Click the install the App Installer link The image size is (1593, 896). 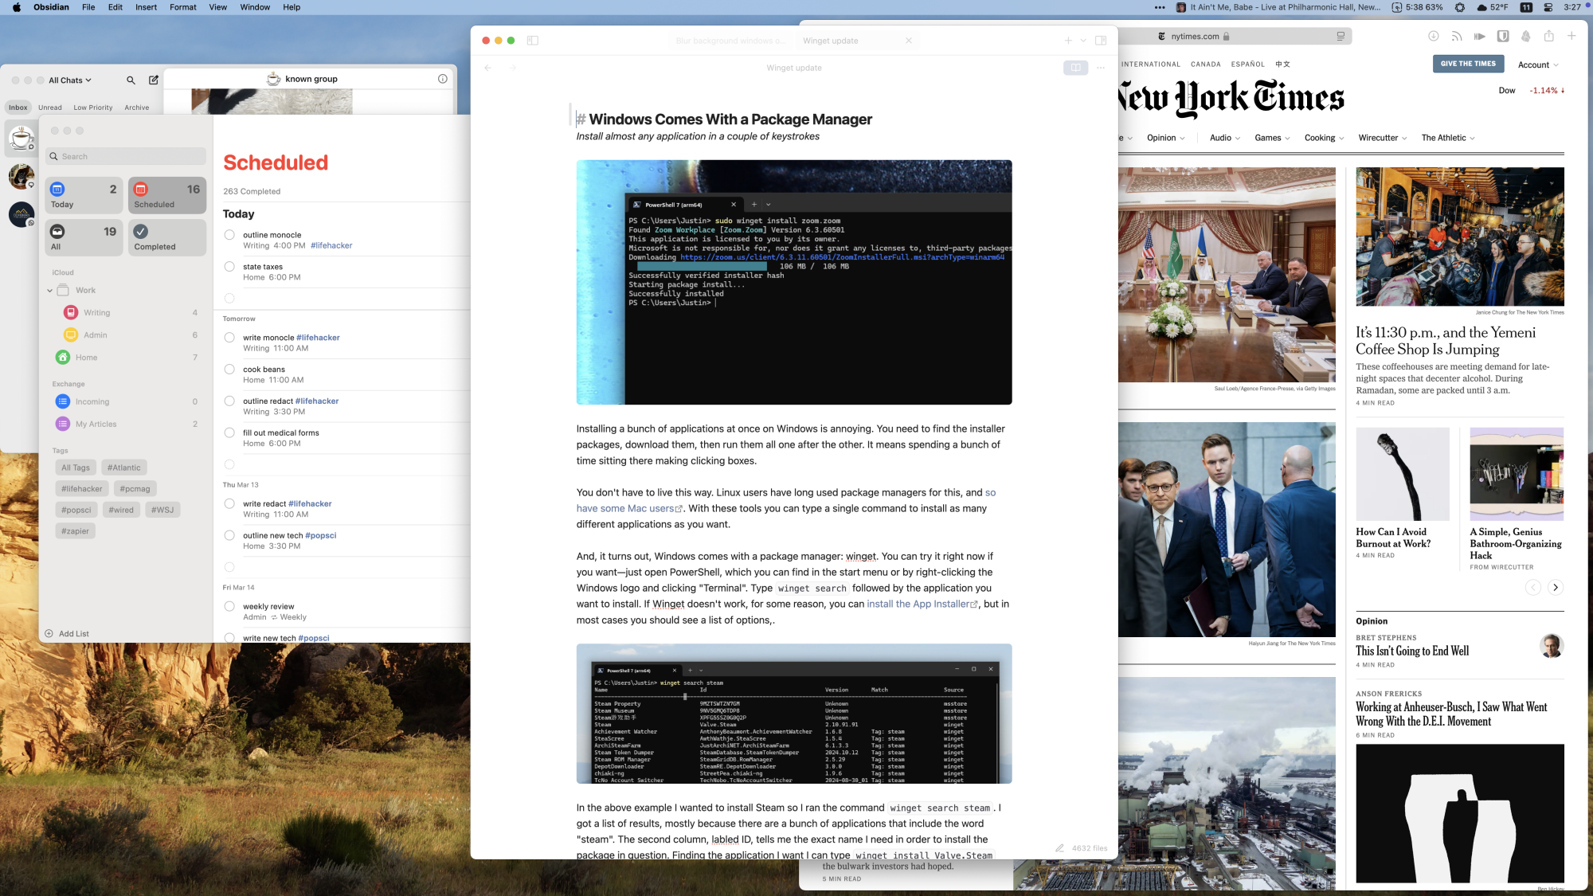pyautogui.click(x=920, y=603)
